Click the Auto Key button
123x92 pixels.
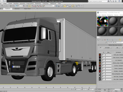point(109,89)
